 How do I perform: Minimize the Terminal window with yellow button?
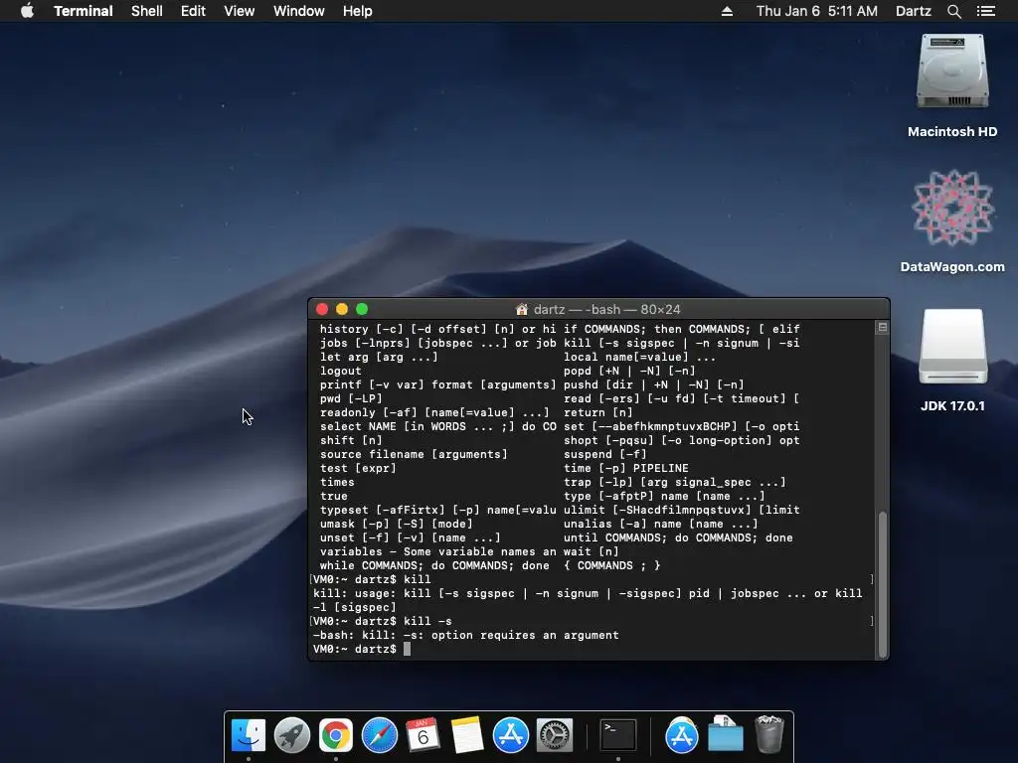[x=342, y=310]
